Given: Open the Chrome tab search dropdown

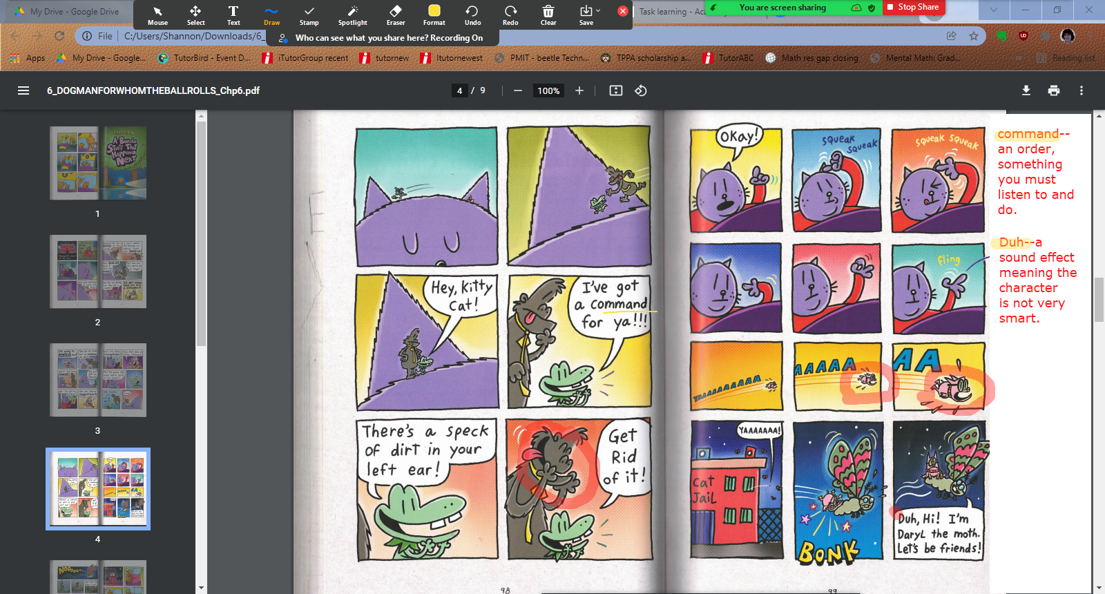Looking at the screenshot, I should pyautogui.click(x=993, y=10).
